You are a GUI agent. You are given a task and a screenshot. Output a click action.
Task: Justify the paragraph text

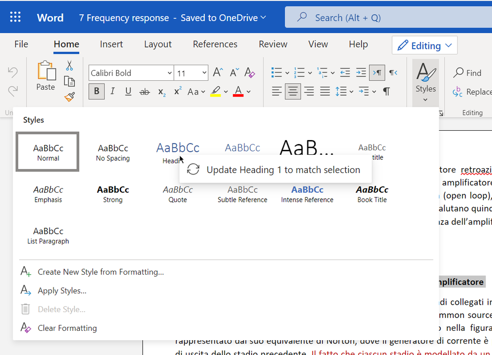click(325, 91)
